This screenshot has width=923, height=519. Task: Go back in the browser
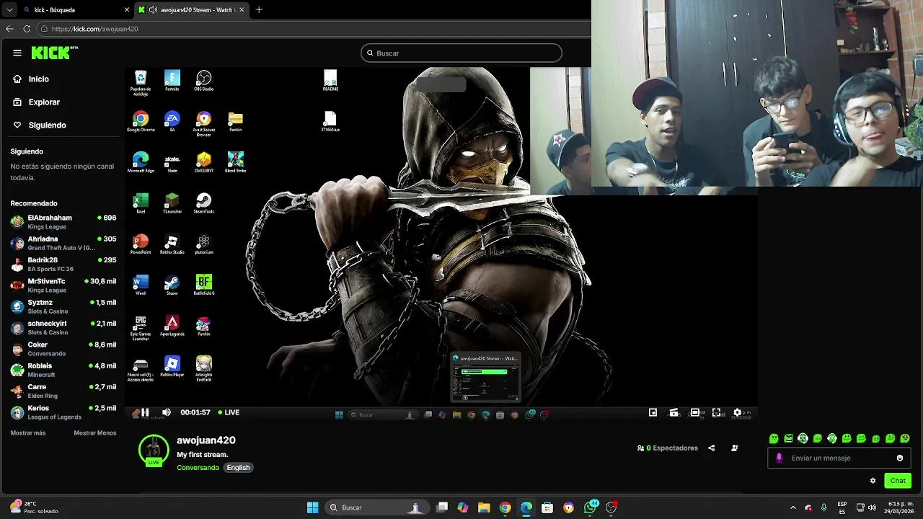click(9, 29)
